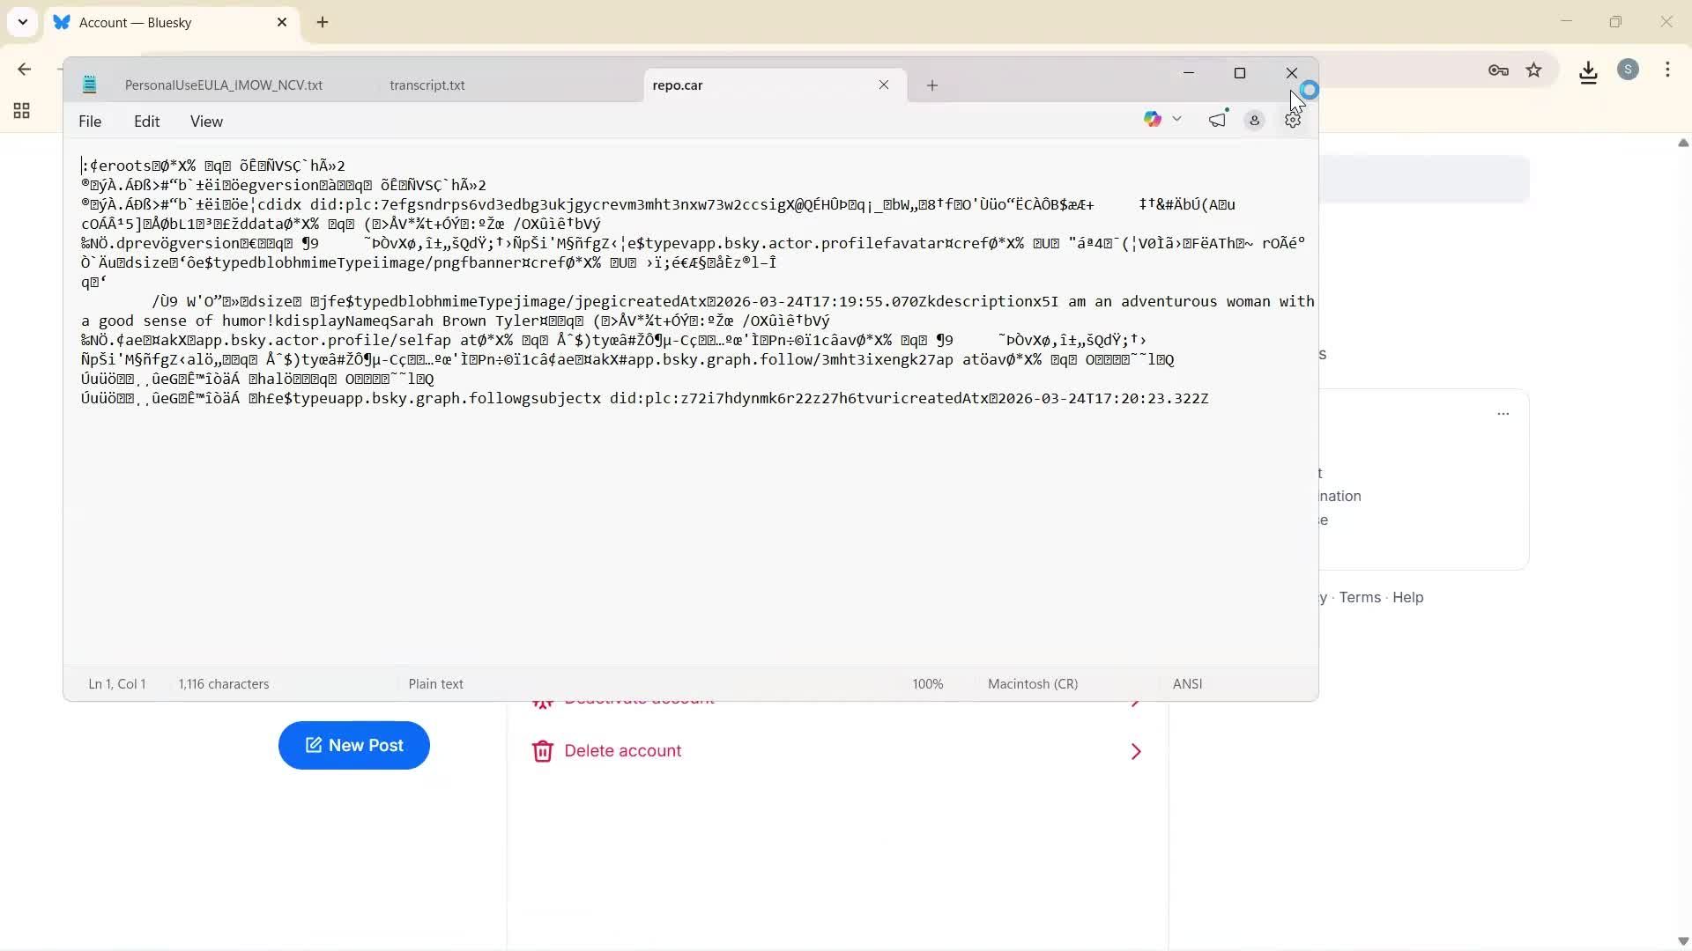Open the File menu in Notepad
The height and width of the screenshot is (951, 1692).
89,121
